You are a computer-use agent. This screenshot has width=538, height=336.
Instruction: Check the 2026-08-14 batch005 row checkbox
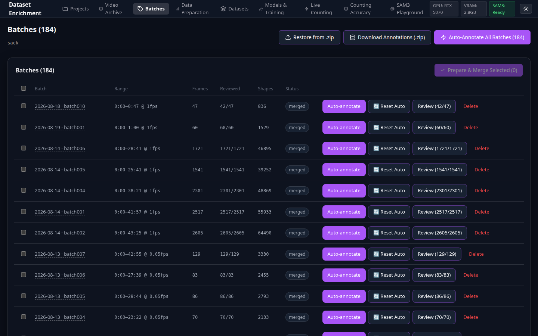24,169
